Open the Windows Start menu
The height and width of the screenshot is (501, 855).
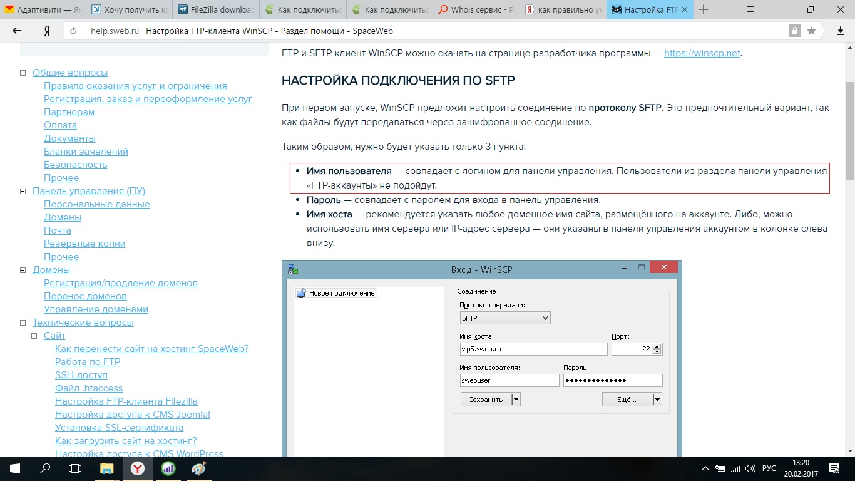pos(15,468)
